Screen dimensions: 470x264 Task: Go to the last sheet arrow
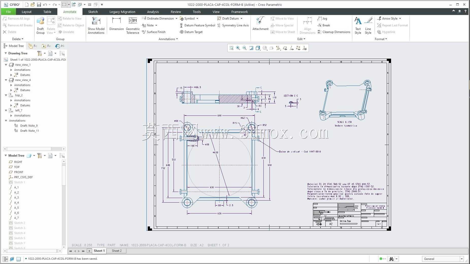click(x=83, y=251)
